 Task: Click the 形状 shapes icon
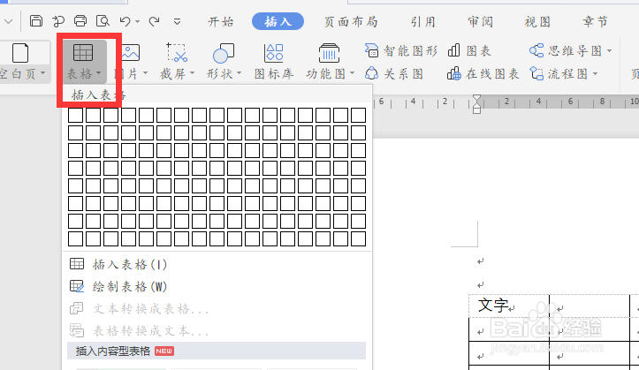[x=224, y=53]
